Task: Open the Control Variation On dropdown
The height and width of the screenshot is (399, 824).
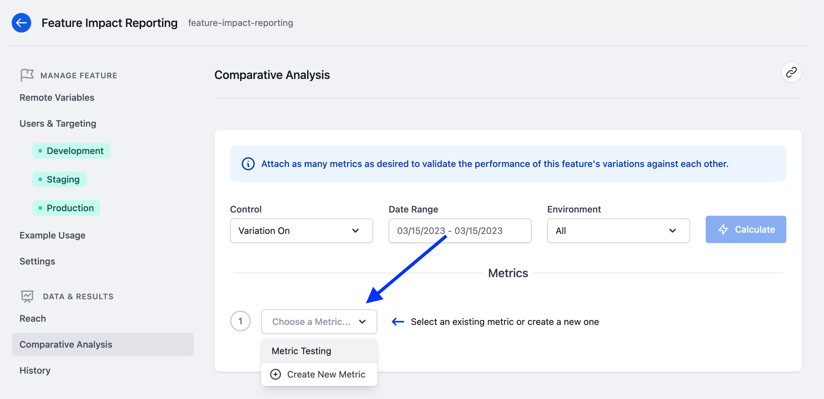Action: point(301,231)
